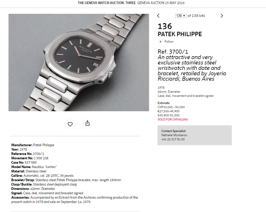Add this watch to favorites via heart icon

[70, 124]
